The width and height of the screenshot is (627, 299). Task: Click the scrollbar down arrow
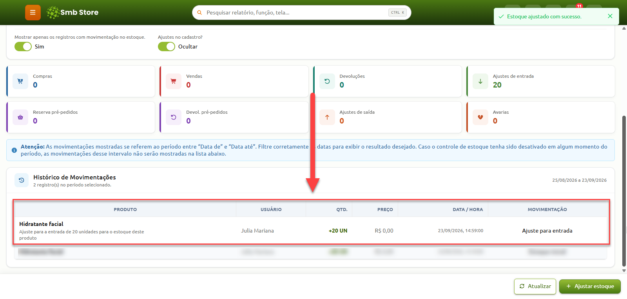pos(624,270)
